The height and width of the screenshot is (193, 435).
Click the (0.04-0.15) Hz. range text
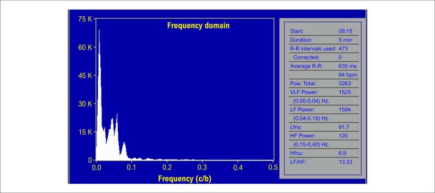point(311,119)
